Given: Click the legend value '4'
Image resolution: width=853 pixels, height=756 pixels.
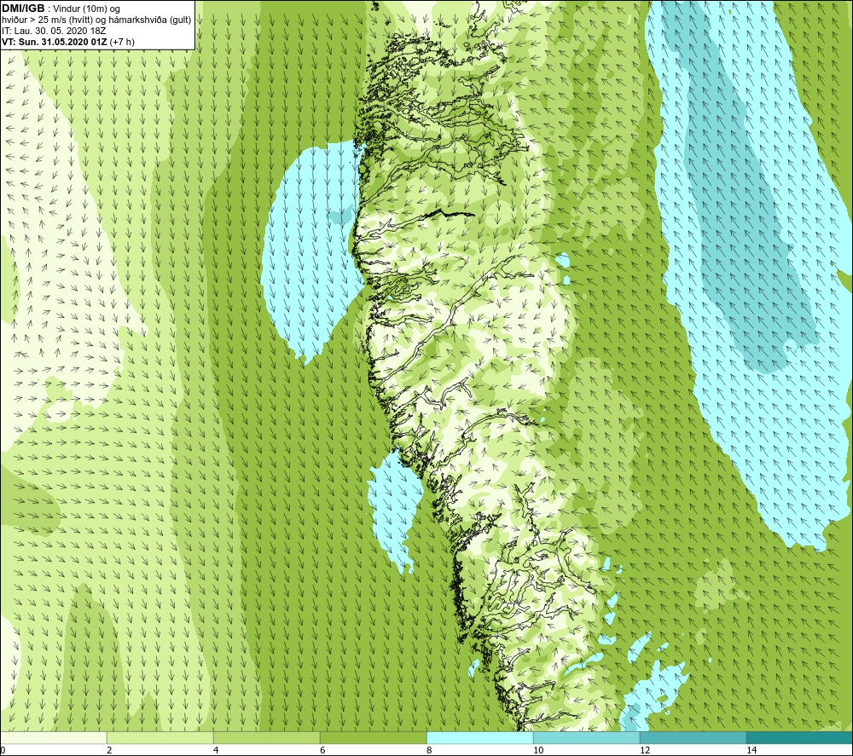Looking at the screenshot, I should (x=216, y=750).
